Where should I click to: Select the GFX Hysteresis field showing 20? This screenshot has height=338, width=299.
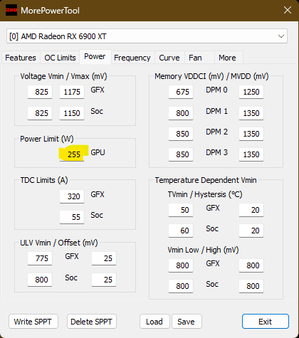[251, 210]
